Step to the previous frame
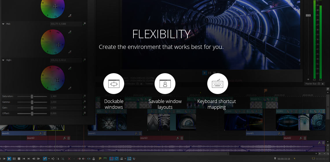The image size is (330, 162). pyautogui.click(x=34, y=159)
